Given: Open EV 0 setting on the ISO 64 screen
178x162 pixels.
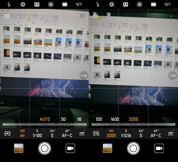Looking at the screenshot, I should click(x=53, y=134).
